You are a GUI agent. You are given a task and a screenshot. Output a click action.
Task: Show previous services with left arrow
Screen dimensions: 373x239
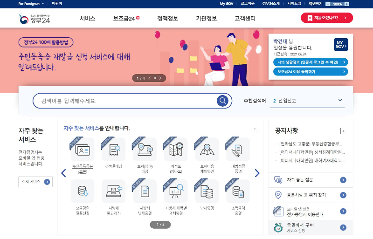coord(63,173)
